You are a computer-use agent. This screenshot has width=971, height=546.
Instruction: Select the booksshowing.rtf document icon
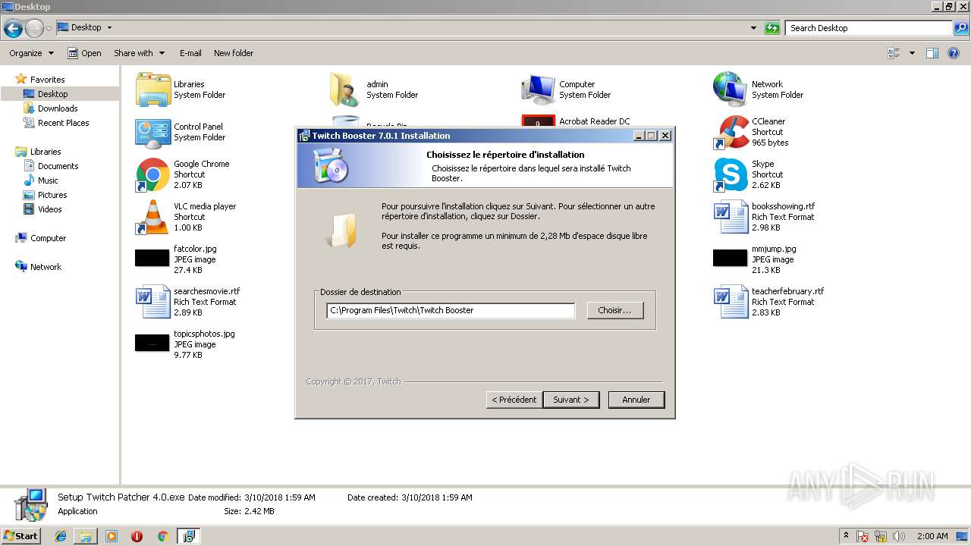731,218
